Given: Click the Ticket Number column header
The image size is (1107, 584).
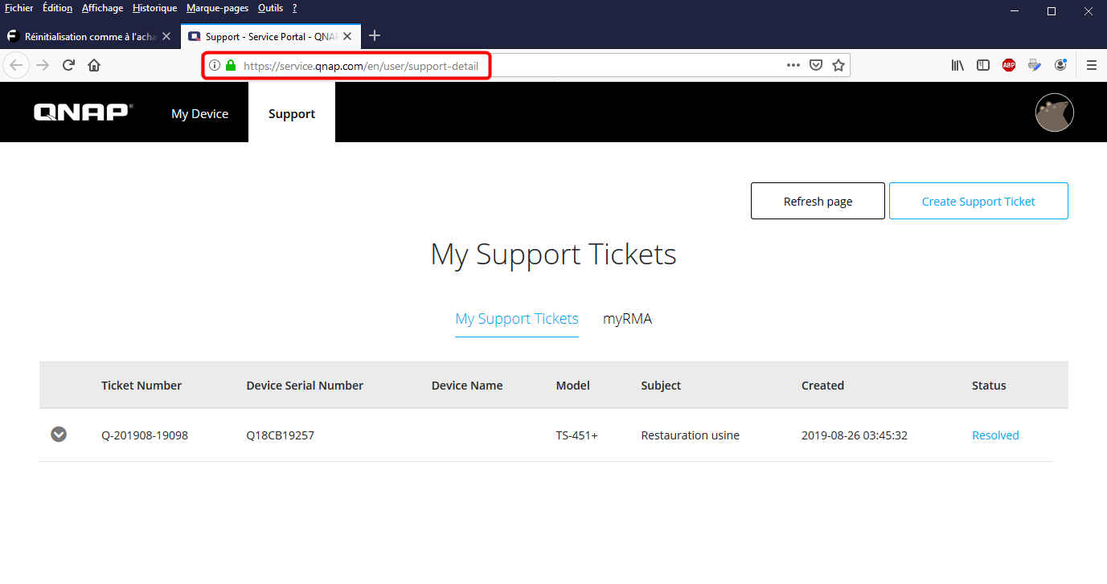Looking at the screenshot, I should coord(141,386).
